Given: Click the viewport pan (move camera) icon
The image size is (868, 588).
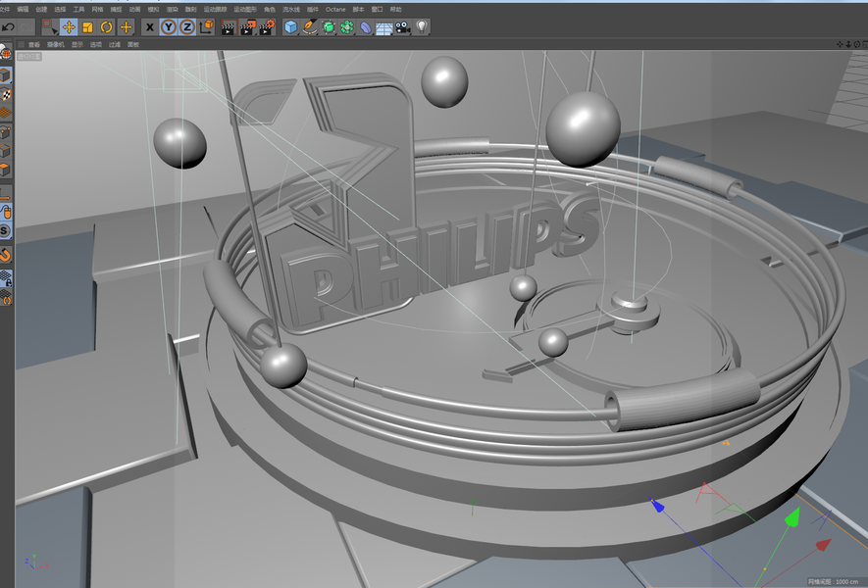Looking at the screenshot, I should coord(840,44).
